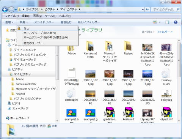Select Microsoft クリップ オーガナイザ tree item
Viewport: 182px width, 139px height.
[x=35, y=89]
